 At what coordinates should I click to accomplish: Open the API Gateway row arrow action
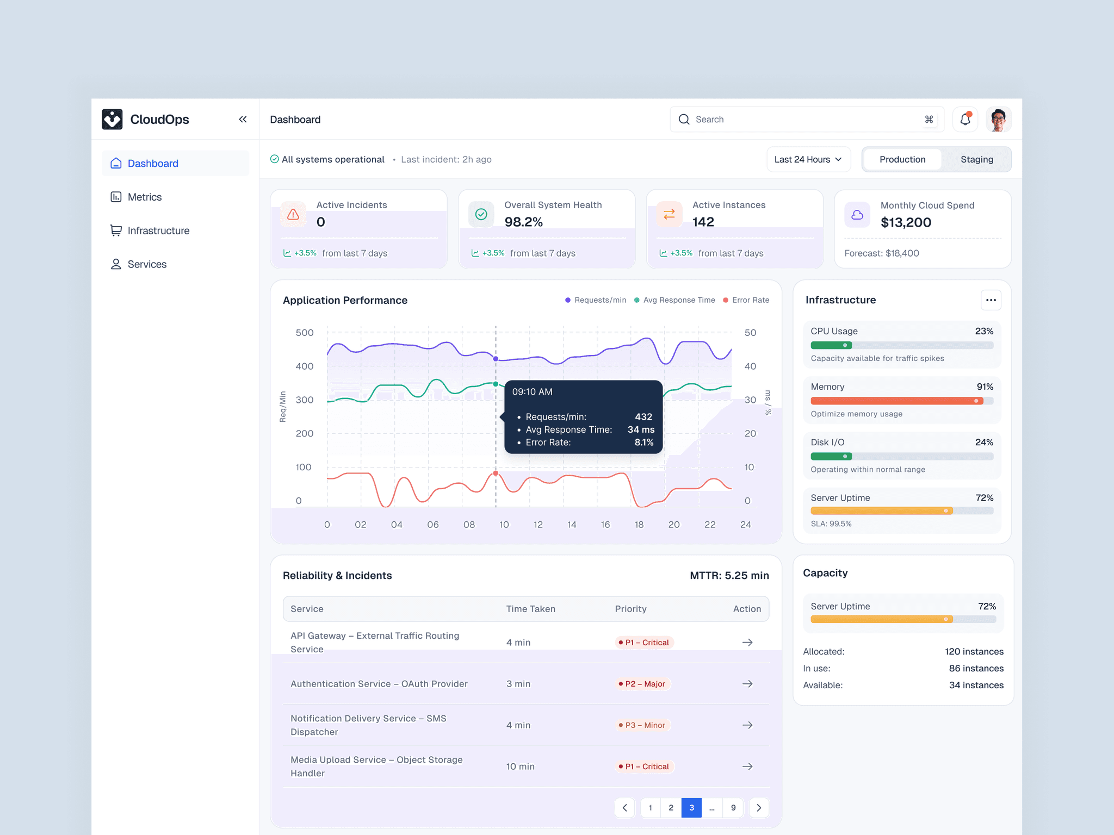point(747,642)
